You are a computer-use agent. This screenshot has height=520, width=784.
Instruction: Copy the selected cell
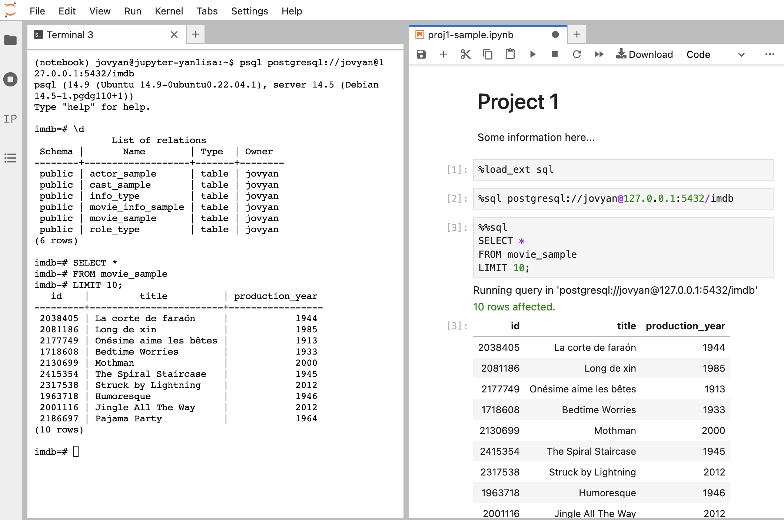pyautogui.click(x=488, y=55)
